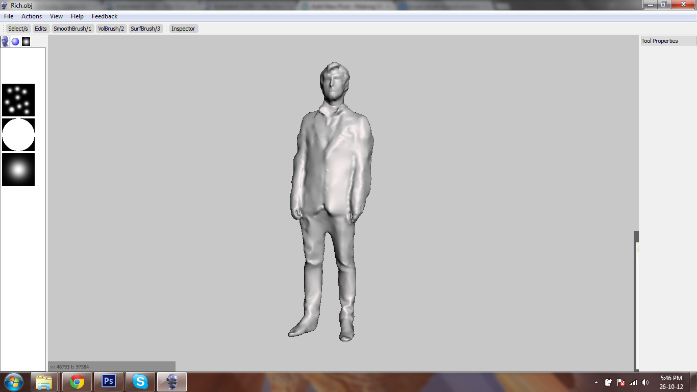The width and height of the screenshot is (697, 392).
Task: Activate the Select/s tool button
Action: pos(18,29)
